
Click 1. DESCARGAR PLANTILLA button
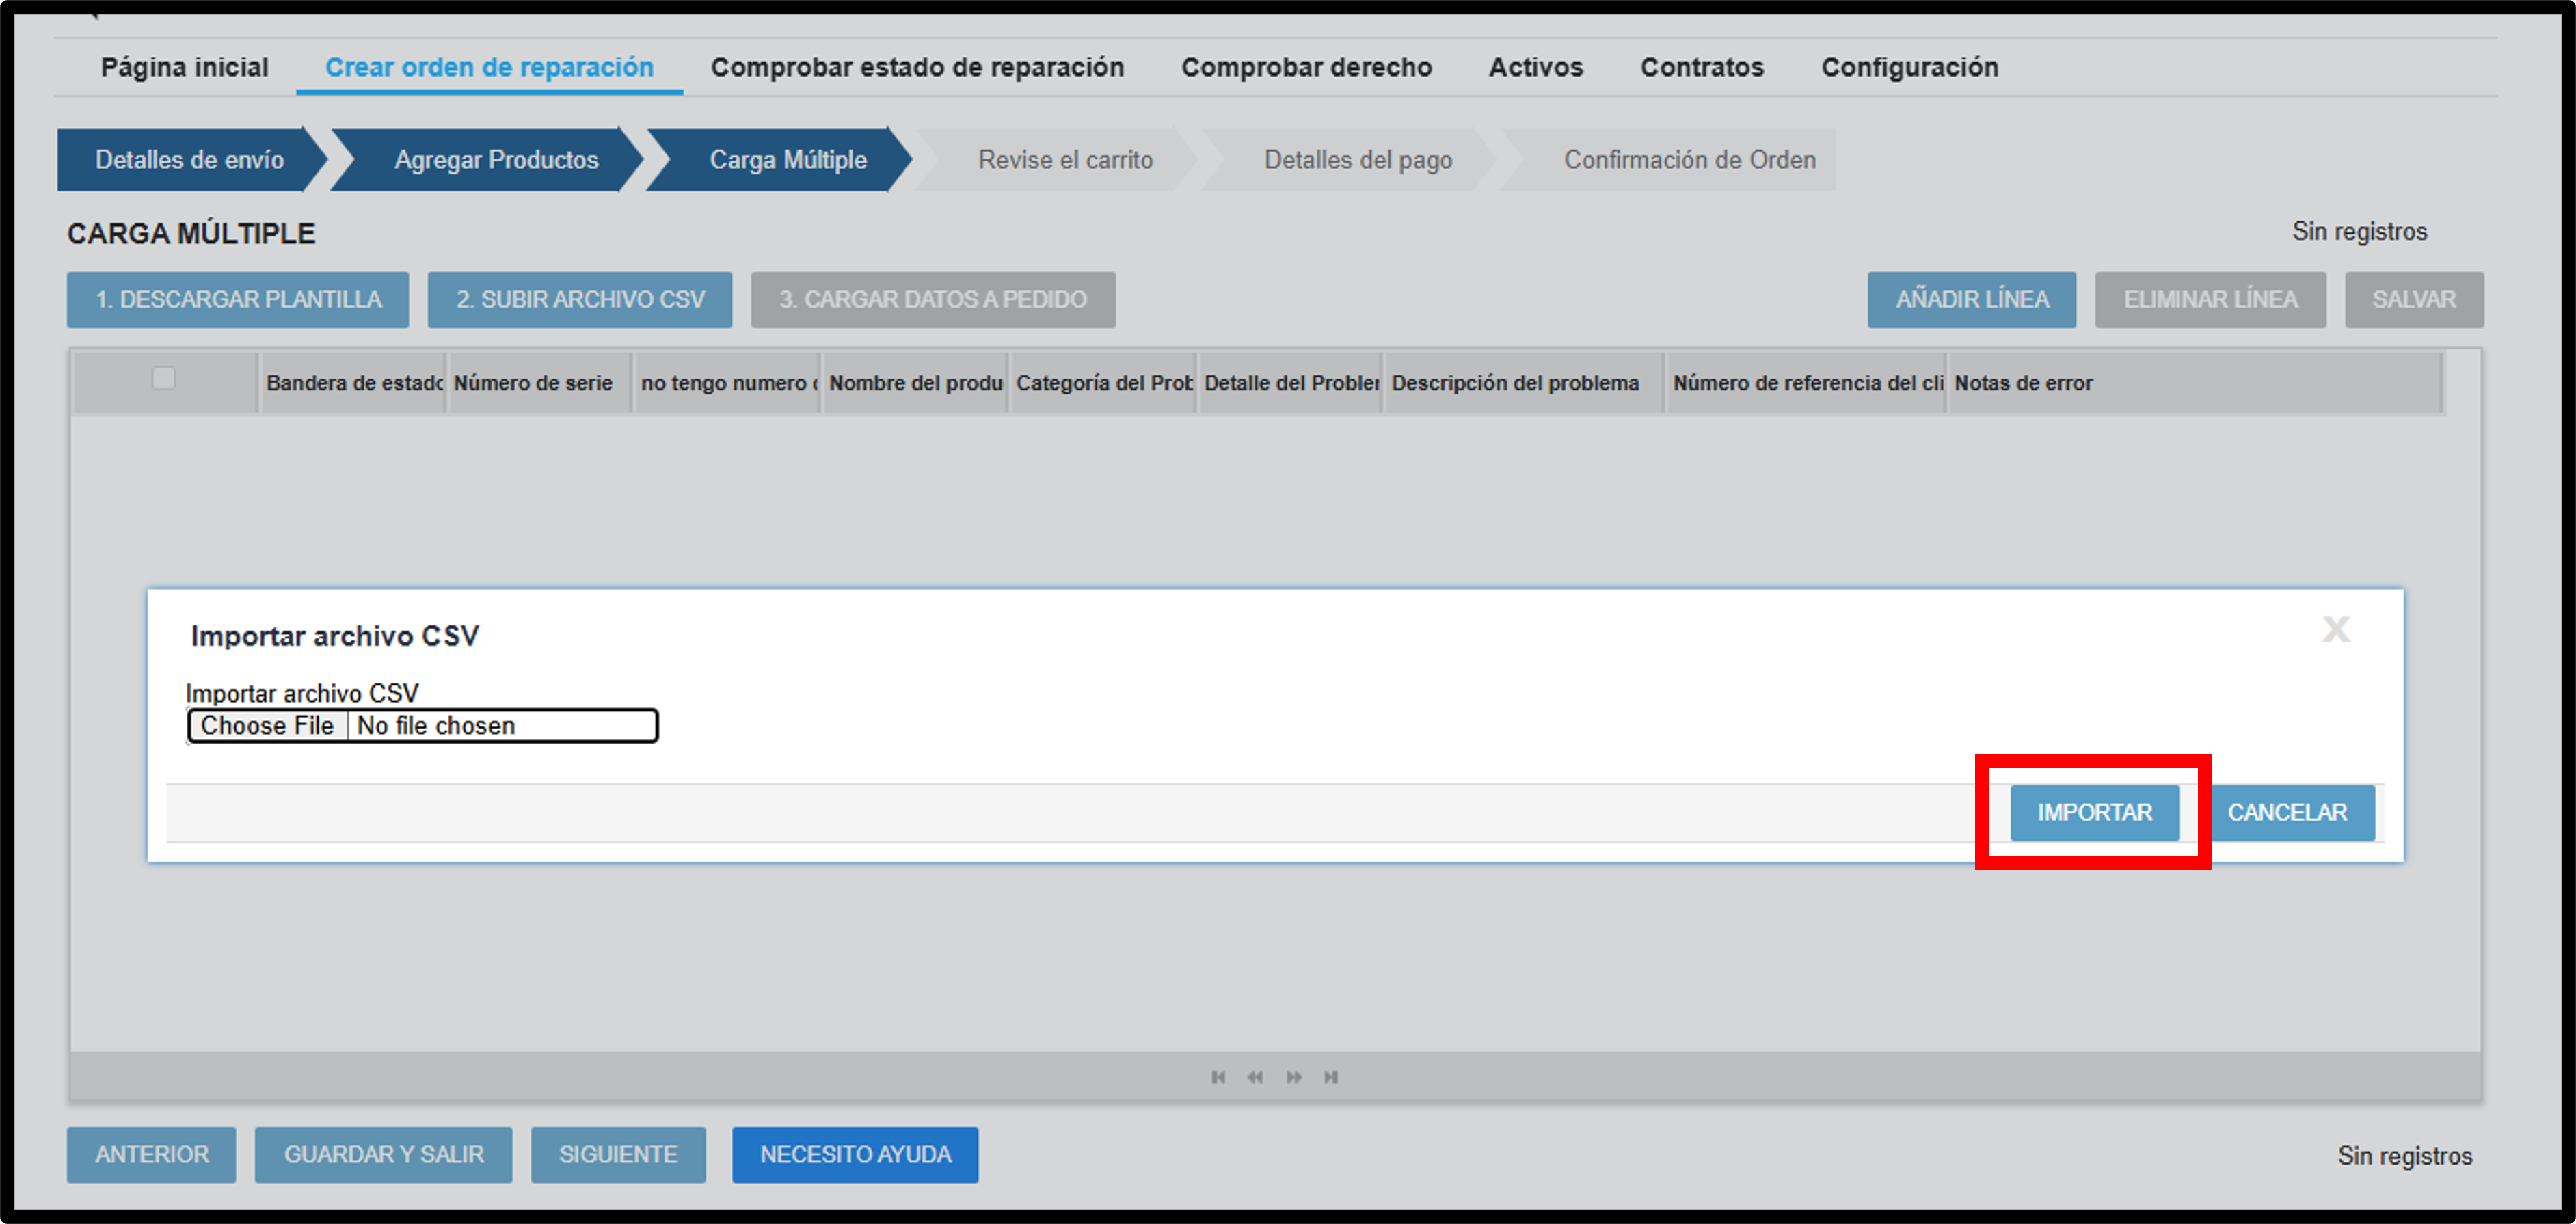(x=238, y=300)
